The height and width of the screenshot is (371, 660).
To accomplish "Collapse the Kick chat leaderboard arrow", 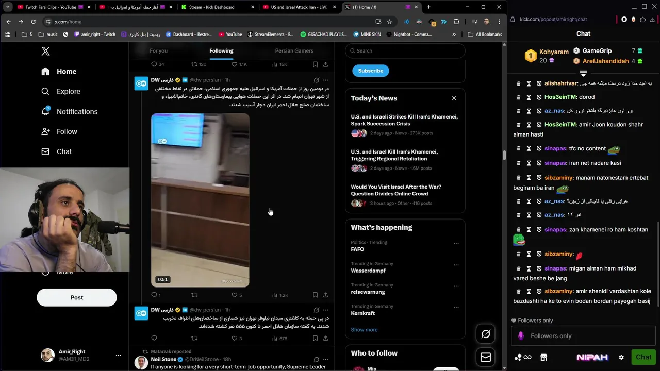I will click(583, 74).
